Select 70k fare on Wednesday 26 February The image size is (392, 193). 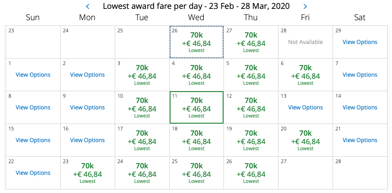tap(196, 42)
